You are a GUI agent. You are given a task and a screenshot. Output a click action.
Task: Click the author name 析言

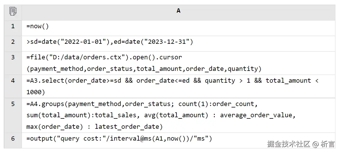tap(328, 144)
